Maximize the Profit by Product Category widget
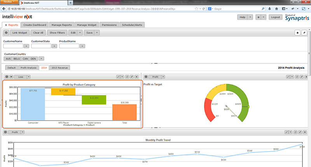This screenshot has height=167, width=311. (133, 77)
